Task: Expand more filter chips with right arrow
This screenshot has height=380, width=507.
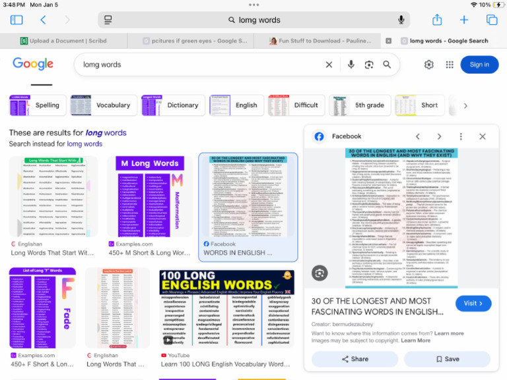Action: 465,105
